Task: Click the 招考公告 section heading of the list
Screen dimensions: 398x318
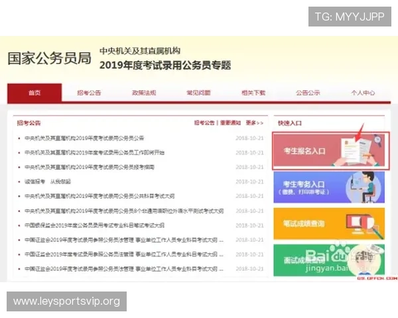Action: (29, 123)
